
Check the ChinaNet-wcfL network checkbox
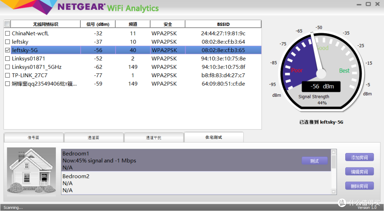click(7, 33)
